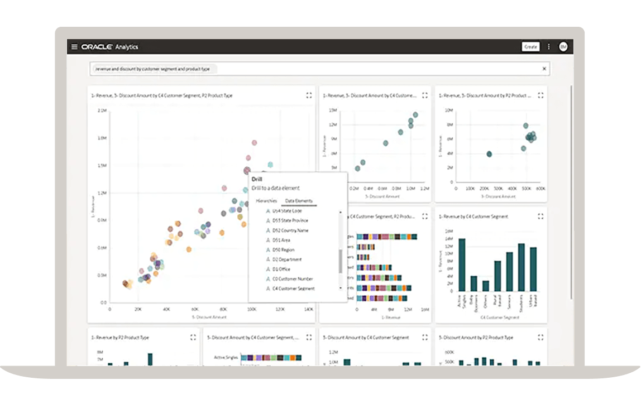Maximize the large revenue vs discount scatter chart
This screenshot has width=641, height=404.
click(x=309, y=95)
